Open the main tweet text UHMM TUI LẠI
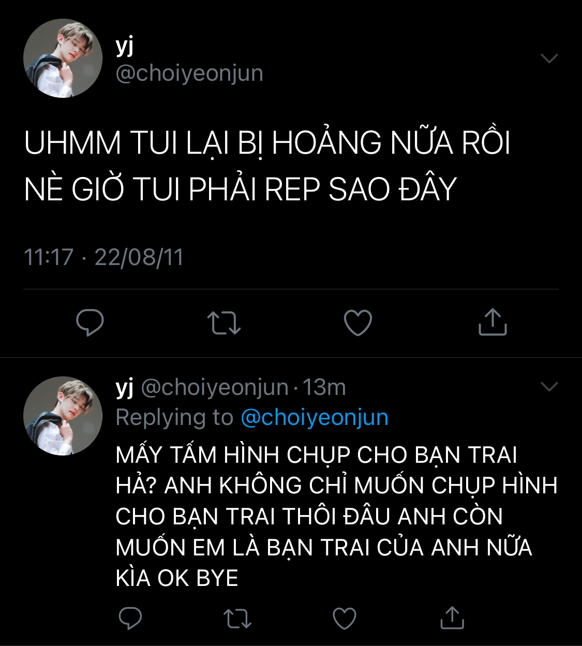Image resolution: width=582 pixels, height=646 pixels. [x=267, y=166]
